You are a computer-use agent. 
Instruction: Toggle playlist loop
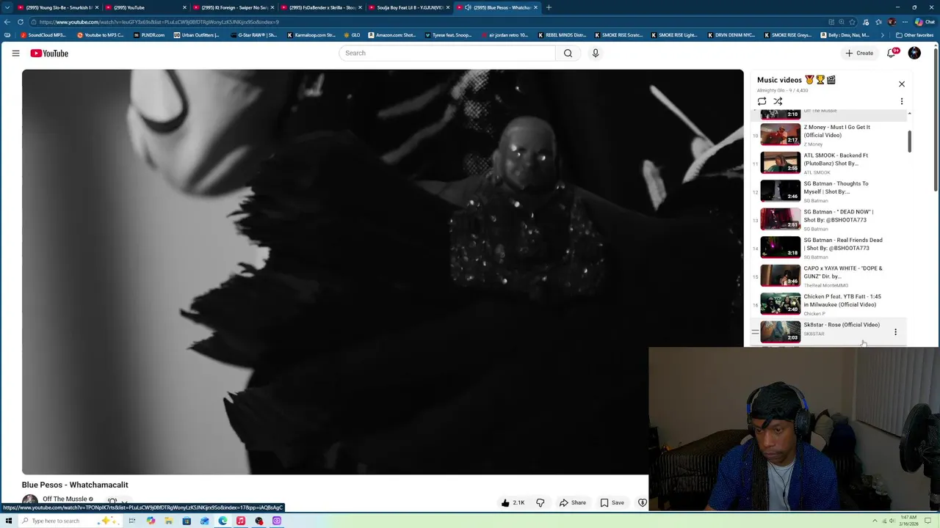[762, 101]
